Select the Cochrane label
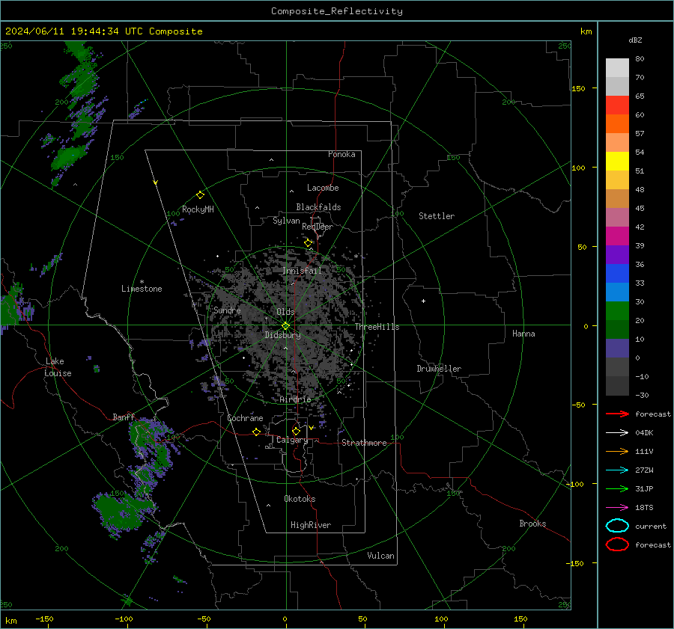The width and height of the screenshot is (674, 629). coord(245,418)
